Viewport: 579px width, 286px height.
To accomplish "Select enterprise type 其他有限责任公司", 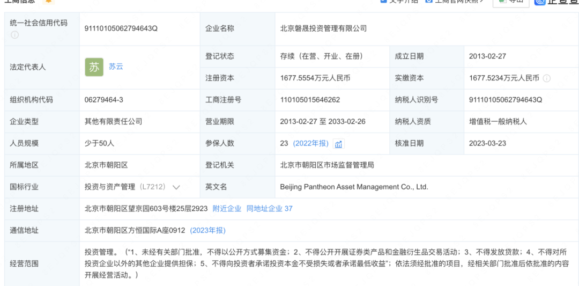I will point(113,122).
